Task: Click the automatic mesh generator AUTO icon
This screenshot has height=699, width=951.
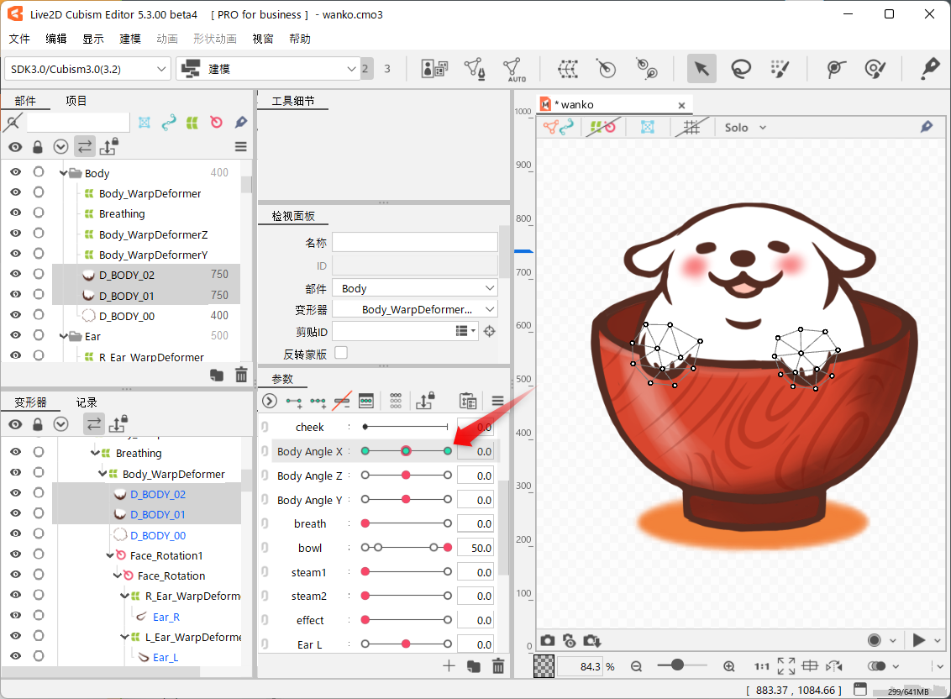Action: [x=516, y=69]
